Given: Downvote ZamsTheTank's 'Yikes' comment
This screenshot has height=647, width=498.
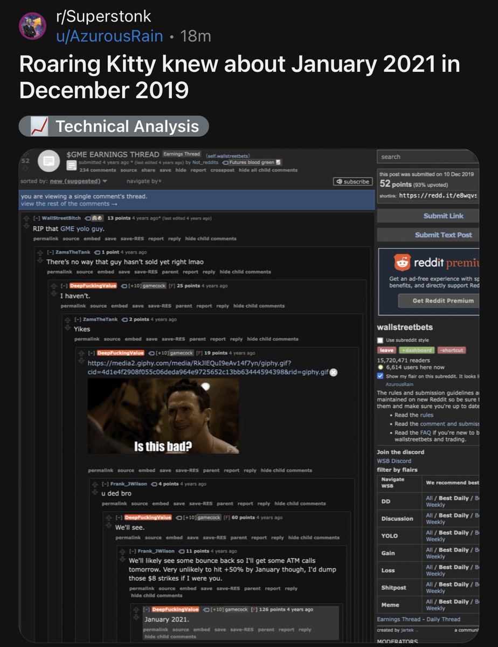Looking at the screenshot, I should coord(67,327).
